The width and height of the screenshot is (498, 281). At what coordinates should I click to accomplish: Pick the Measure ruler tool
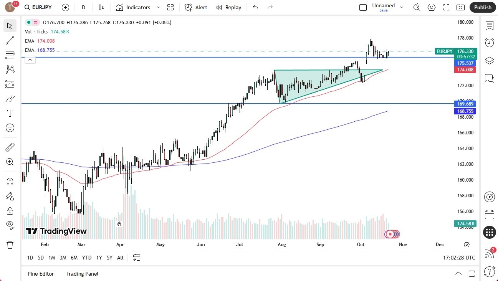(x=10, y=147)
